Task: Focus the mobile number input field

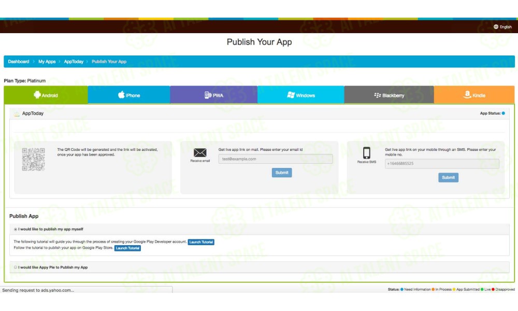Action: (x=442, y=164)
